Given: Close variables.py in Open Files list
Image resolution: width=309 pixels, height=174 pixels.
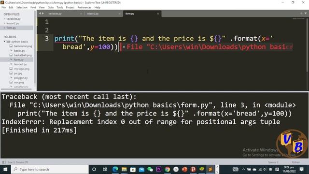Looking at the screenshot, I should point(4,19).
